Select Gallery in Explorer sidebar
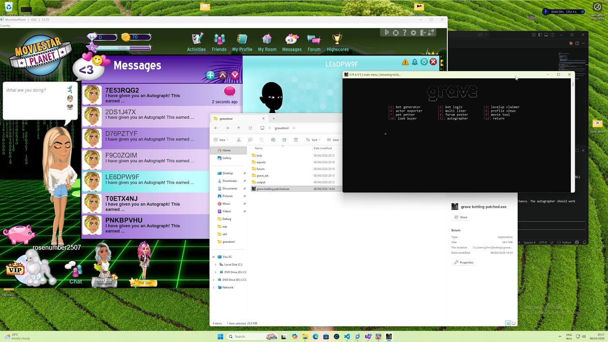The width and height of the screenshot is (608, 342). coord(228,158)
